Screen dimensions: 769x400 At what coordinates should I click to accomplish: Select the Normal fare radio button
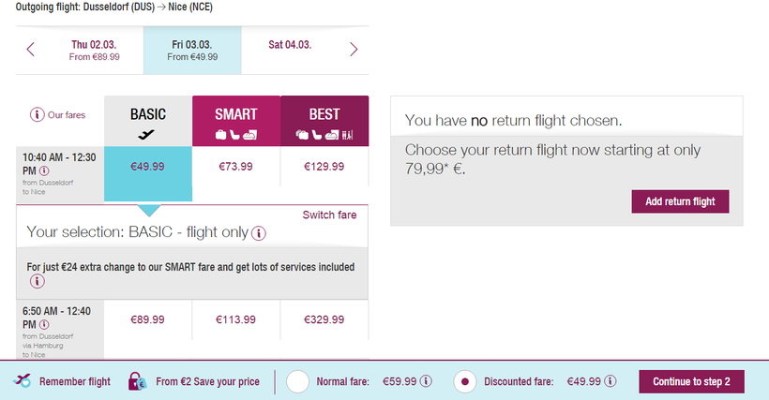click(297, 381)
